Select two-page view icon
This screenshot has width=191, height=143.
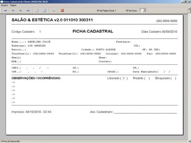[x=44, y=11]
